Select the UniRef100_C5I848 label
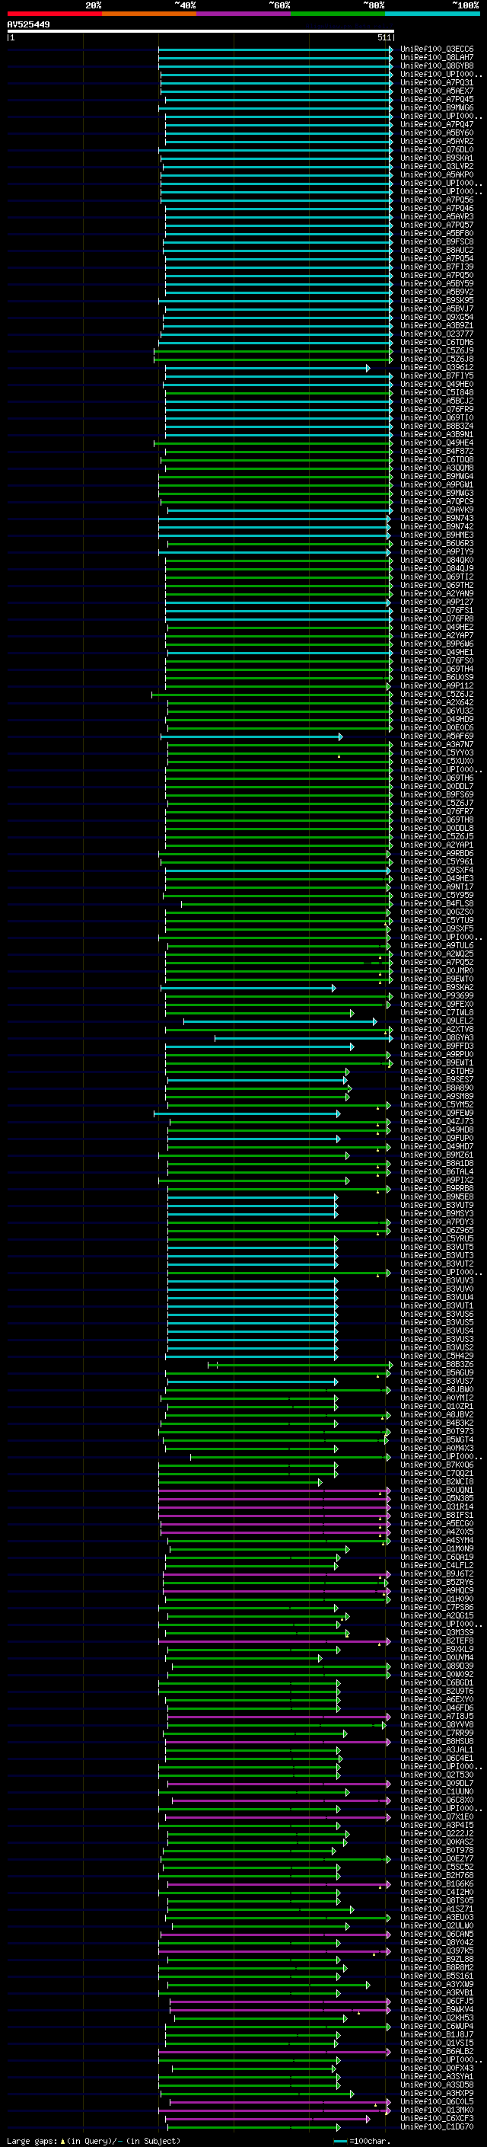 click(437, 392)
